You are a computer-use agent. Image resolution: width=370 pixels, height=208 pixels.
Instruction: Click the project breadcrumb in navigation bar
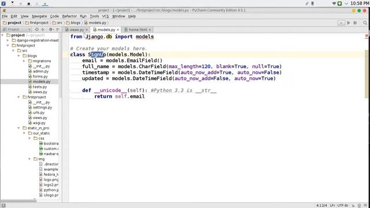click(x=12, y=23)
